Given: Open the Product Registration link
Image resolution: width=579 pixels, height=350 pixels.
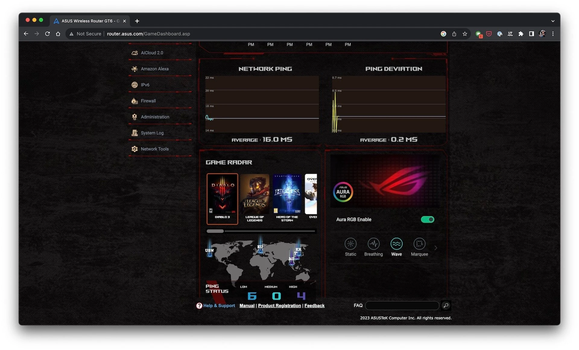Looking at the screenshot, I should [x=279, y=306].
